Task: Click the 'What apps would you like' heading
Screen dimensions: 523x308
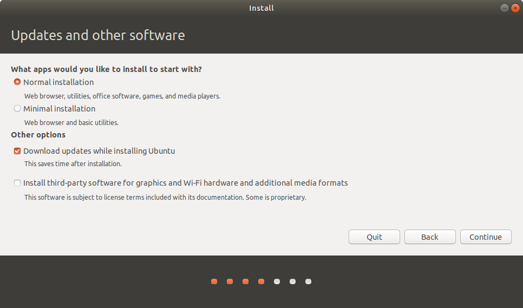Action: pos(107,69)
